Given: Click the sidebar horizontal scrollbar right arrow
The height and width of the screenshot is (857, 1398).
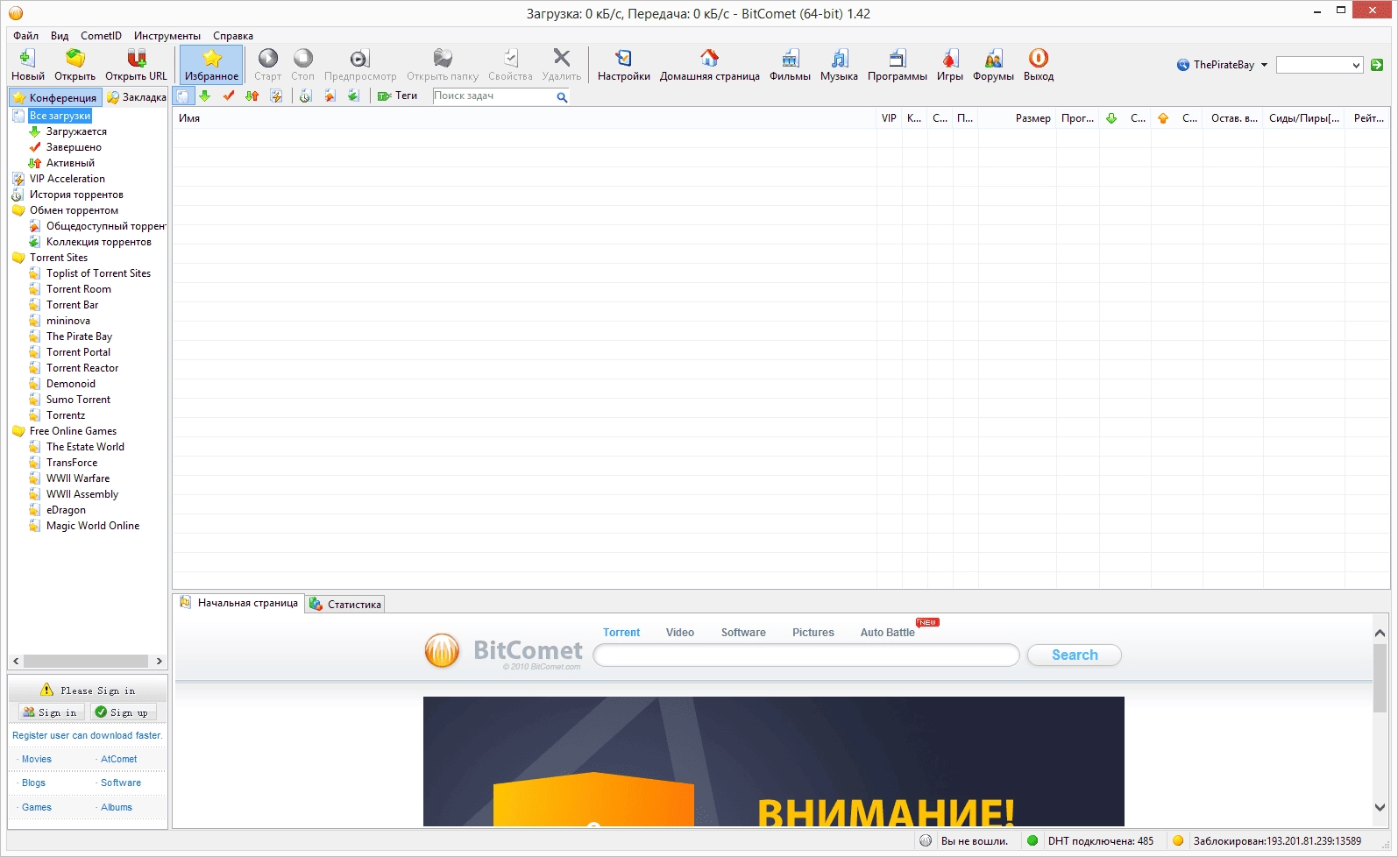Looking at the screenshot, I should [x=159, y=662].
